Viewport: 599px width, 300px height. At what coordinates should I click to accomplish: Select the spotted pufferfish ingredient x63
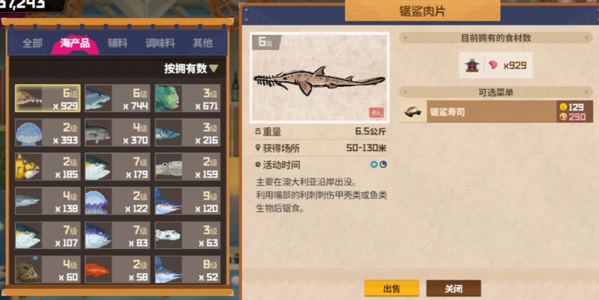click(187, 235)
